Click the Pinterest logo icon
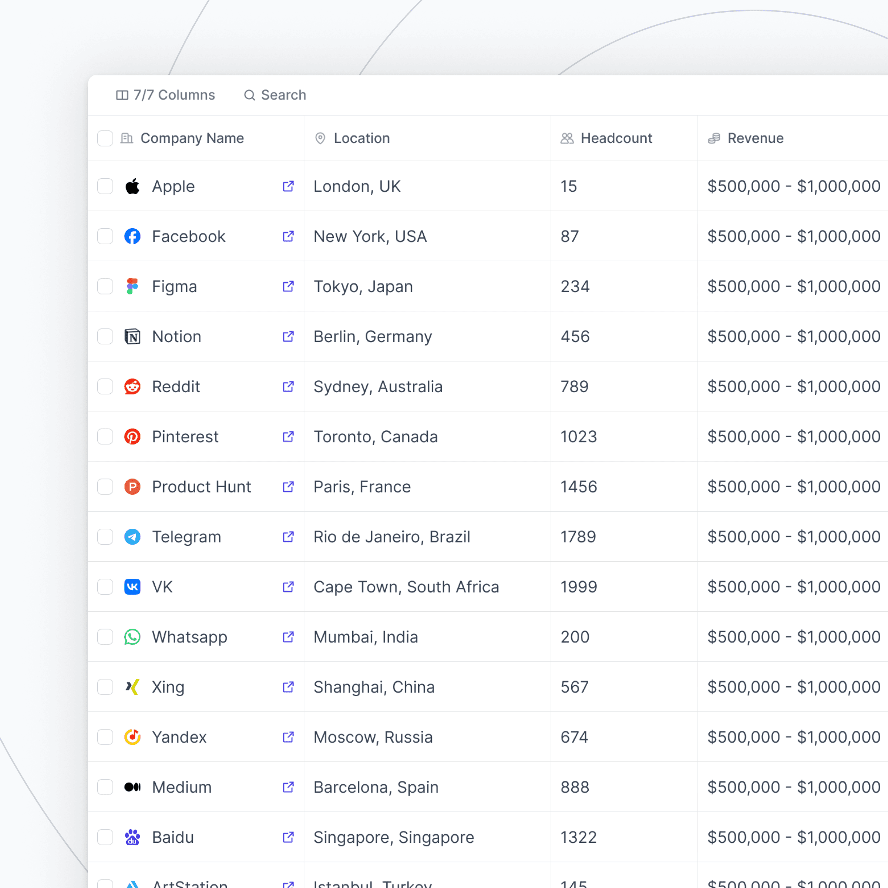The width and height of the screenshot is (888, 888). tap(132, 437)
